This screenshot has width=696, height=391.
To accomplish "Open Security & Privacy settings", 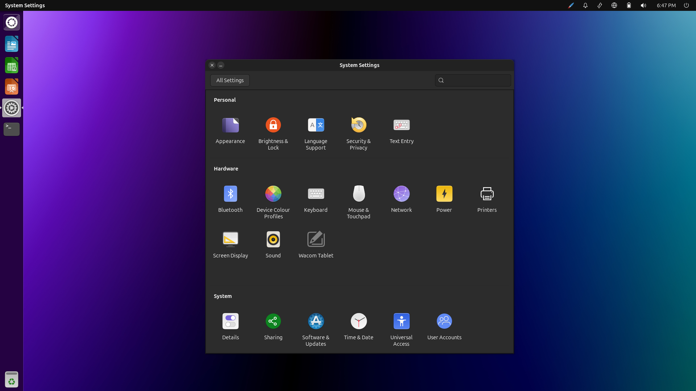I will click(359, 134).
